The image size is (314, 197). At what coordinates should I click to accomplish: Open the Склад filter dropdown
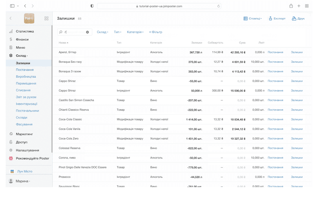[102, 32]
